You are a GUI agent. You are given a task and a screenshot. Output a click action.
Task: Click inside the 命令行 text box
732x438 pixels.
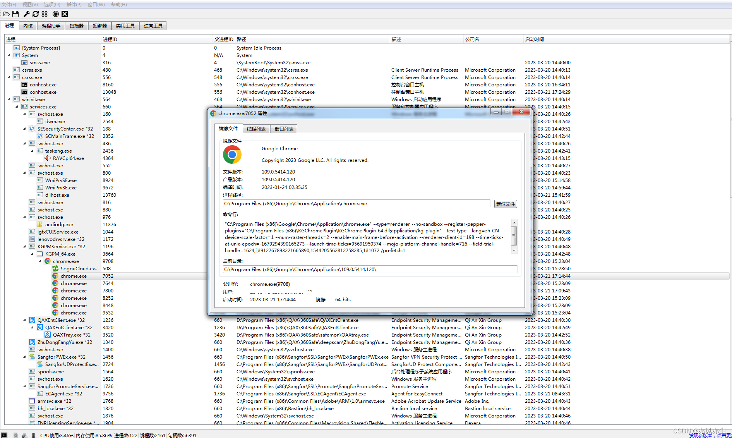(367, 237)
